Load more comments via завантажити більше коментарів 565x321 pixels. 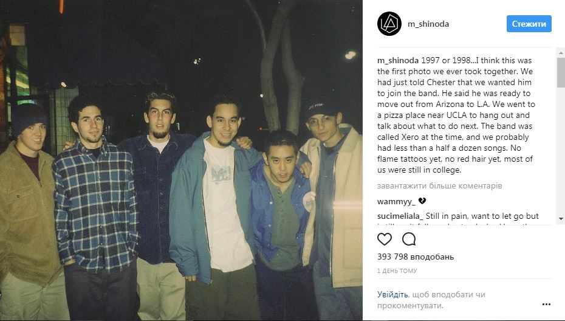tap(440, 186)
